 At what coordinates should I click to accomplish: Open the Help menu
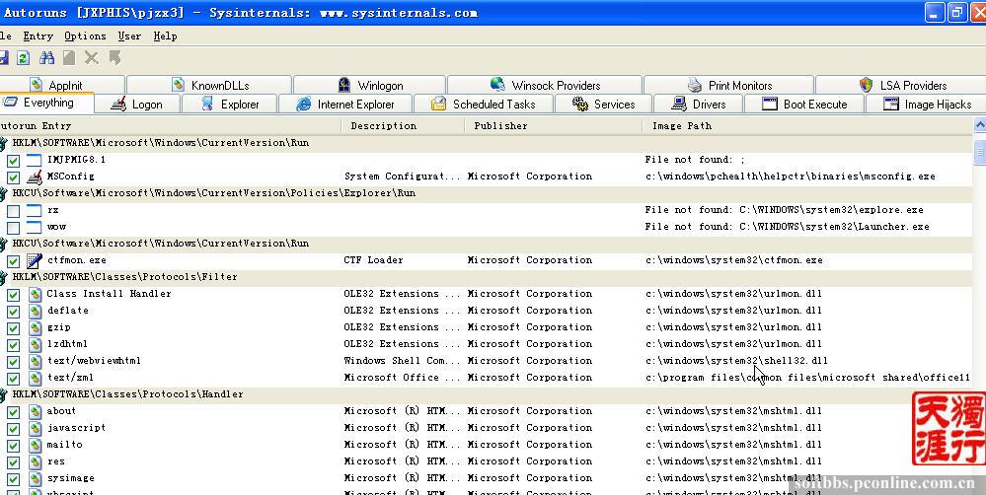pyautogui.click(x=165, y=35)
